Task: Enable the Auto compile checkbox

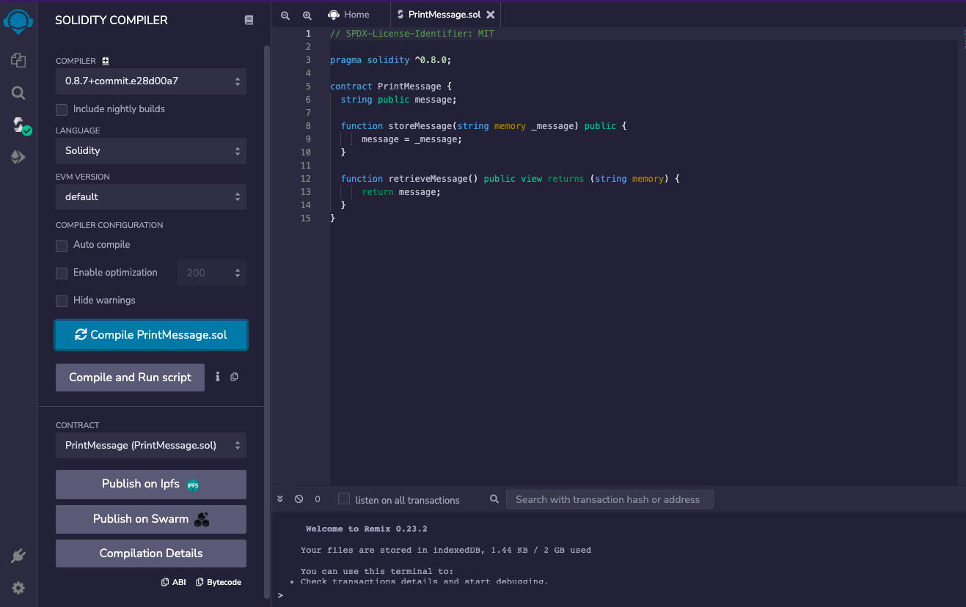Action: tap(62, 246)
